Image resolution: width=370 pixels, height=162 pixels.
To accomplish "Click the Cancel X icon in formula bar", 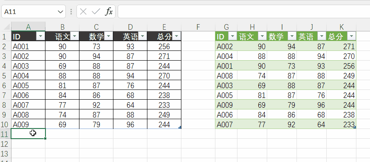I will tap(83, 11).
